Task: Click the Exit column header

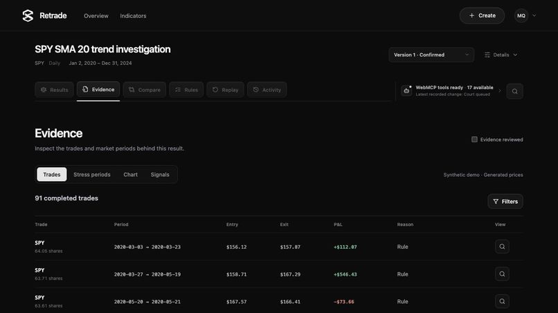Action: [x=284, y=225]
